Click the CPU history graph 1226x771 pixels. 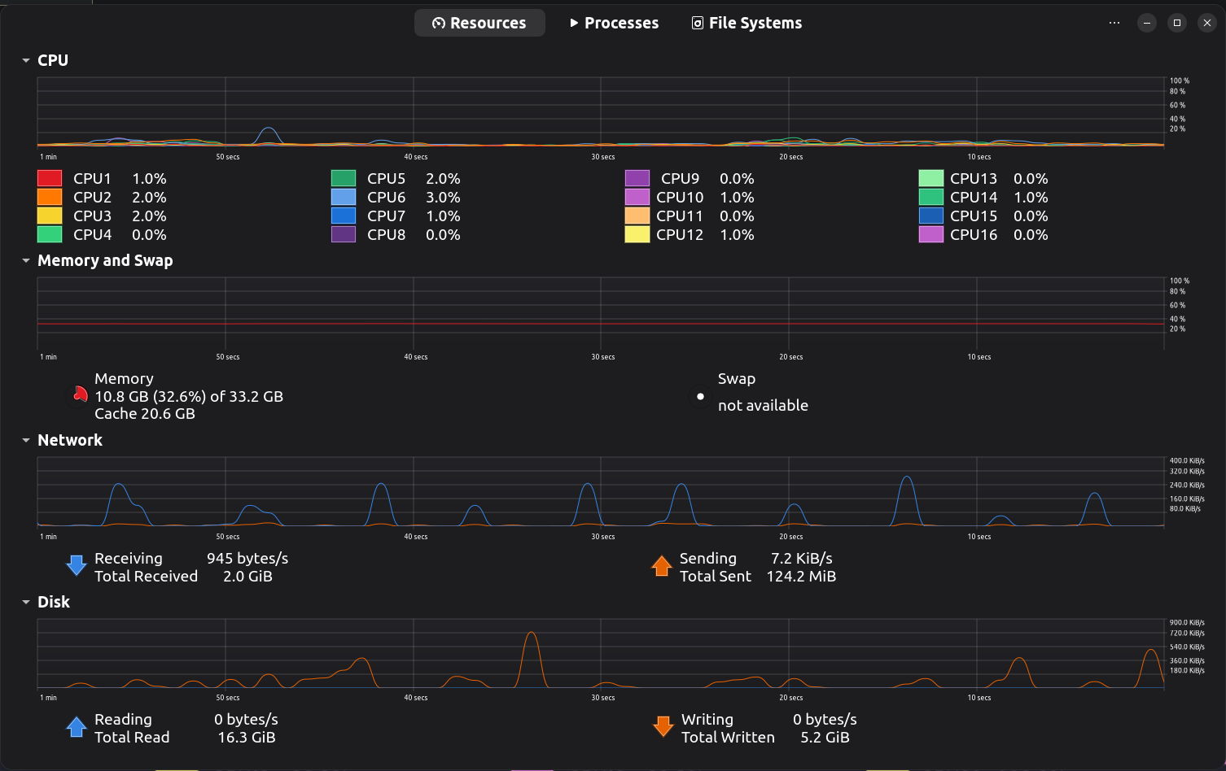(601, 112)
